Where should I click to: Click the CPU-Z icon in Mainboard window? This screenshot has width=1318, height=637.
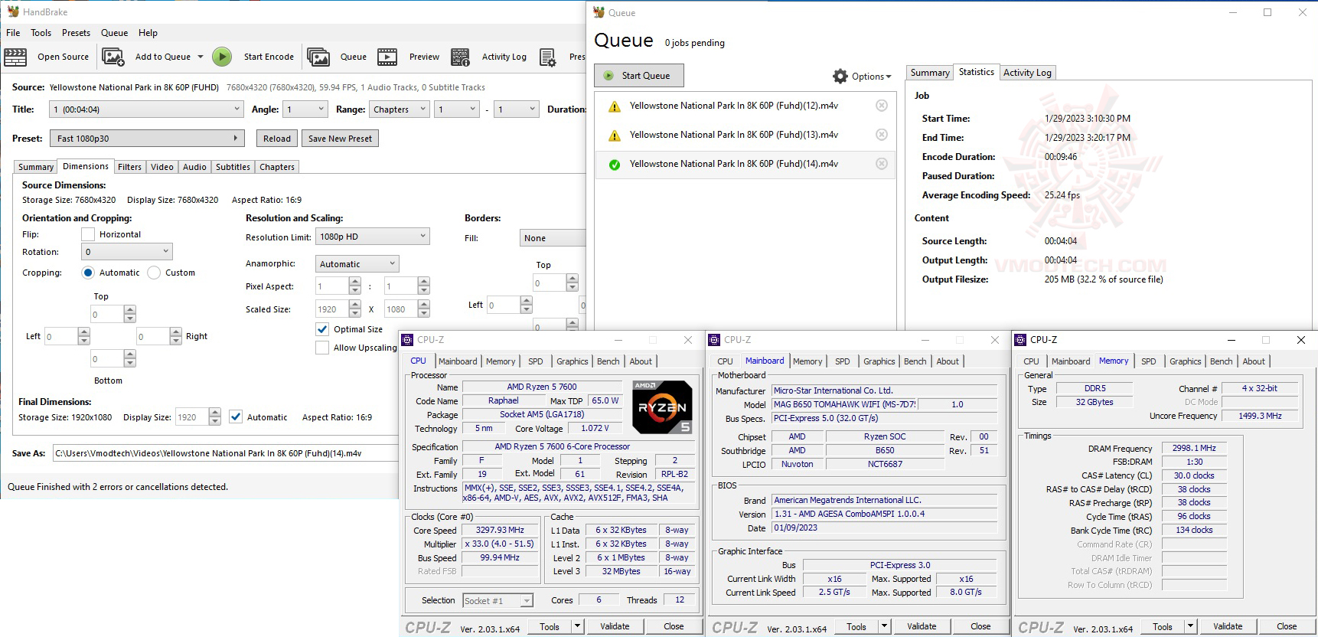(714, 340)
